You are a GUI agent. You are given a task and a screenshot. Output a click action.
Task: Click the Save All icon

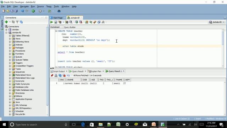tap(16, 11)
